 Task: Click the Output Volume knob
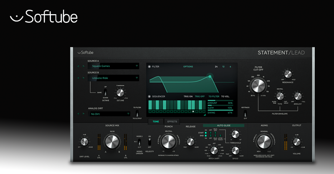coord(297,142)
